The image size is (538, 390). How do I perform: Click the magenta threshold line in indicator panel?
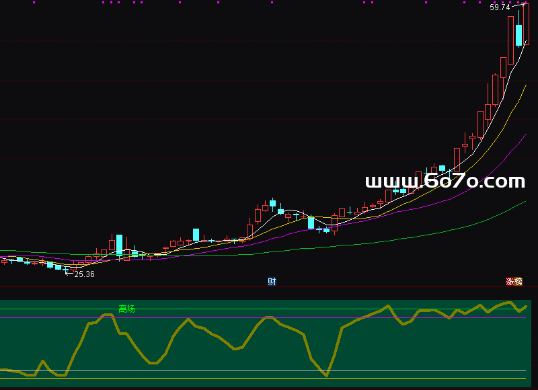(x=269, y=317)
